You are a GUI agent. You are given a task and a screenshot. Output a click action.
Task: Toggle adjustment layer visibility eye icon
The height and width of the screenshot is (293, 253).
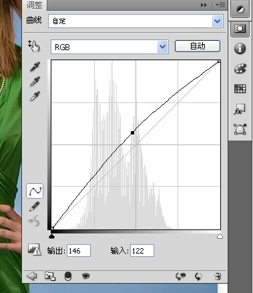click(x=85, y=276)
